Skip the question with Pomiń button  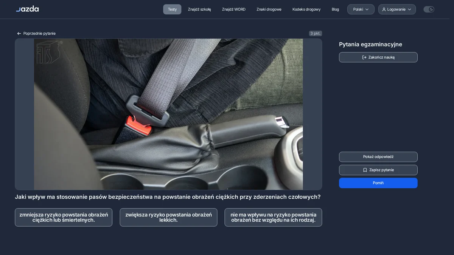click(378, 183)
